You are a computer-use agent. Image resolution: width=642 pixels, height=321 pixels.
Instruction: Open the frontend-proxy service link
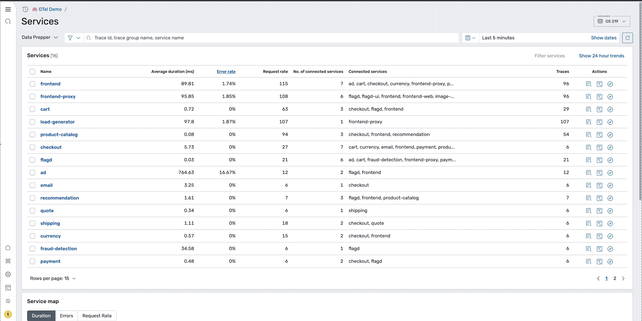[x=58, y=96]
